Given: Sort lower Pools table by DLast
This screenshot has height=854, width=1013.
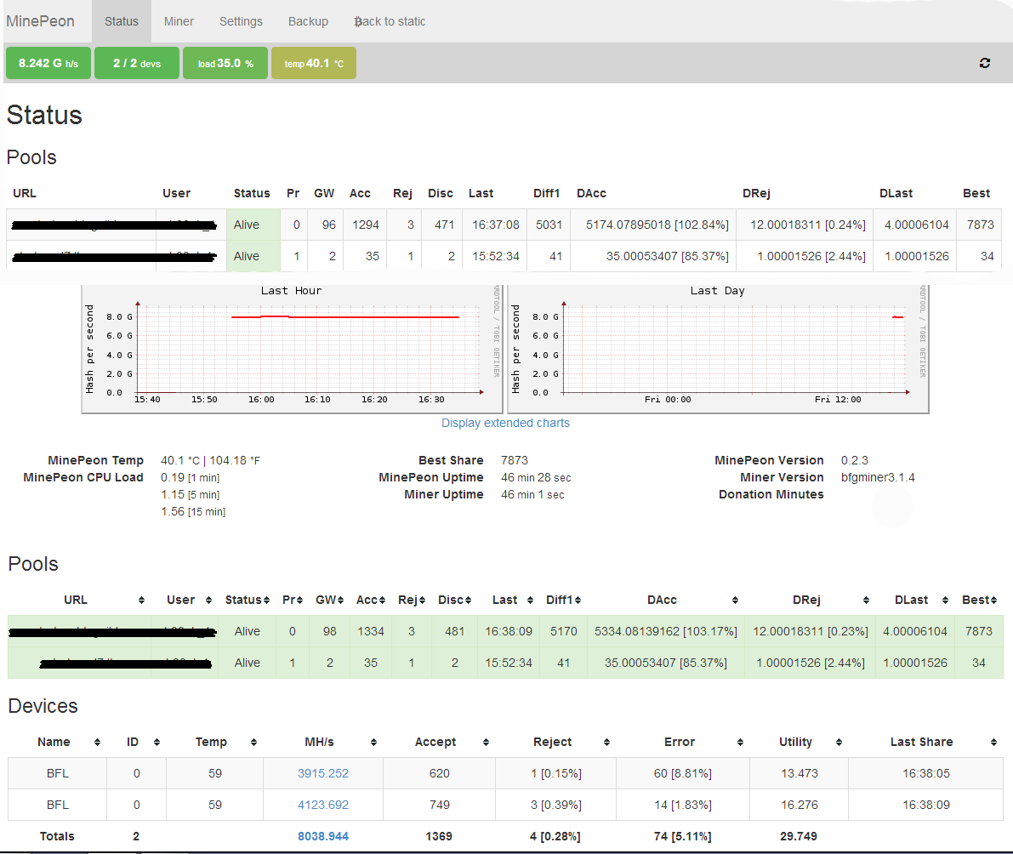Looking at the screenshot, I should (x=915, y=601).
